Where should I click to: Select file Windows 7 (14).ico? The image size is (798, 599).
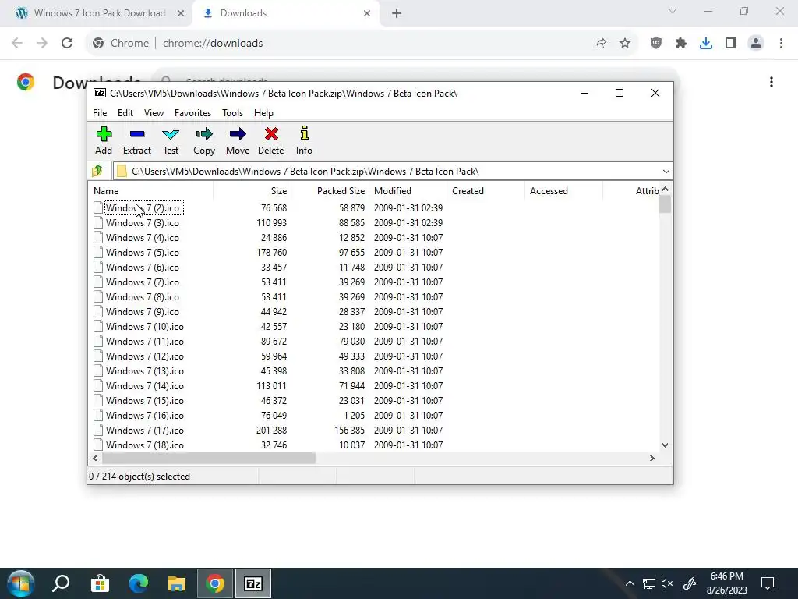(144, 385)
